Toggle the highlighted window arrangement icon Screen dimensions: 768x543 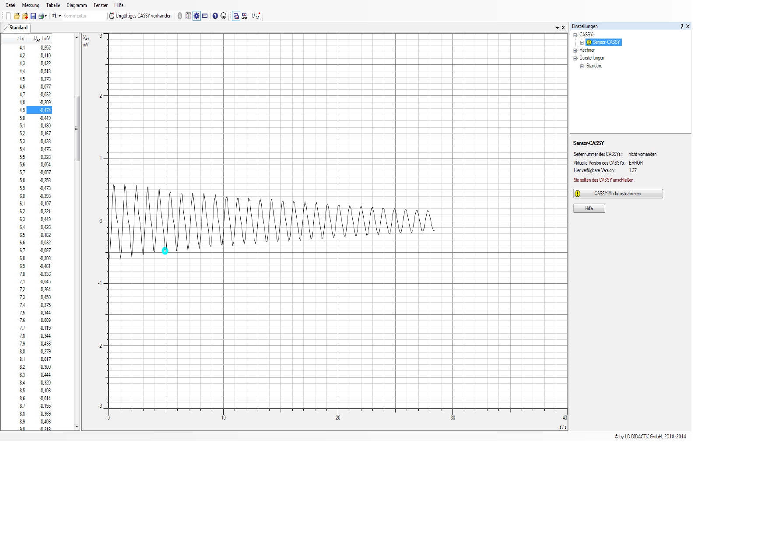point(236,16)
